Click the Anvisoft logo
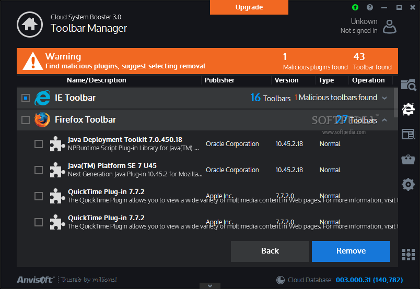The image size is (420, 289). coord(36,280)
